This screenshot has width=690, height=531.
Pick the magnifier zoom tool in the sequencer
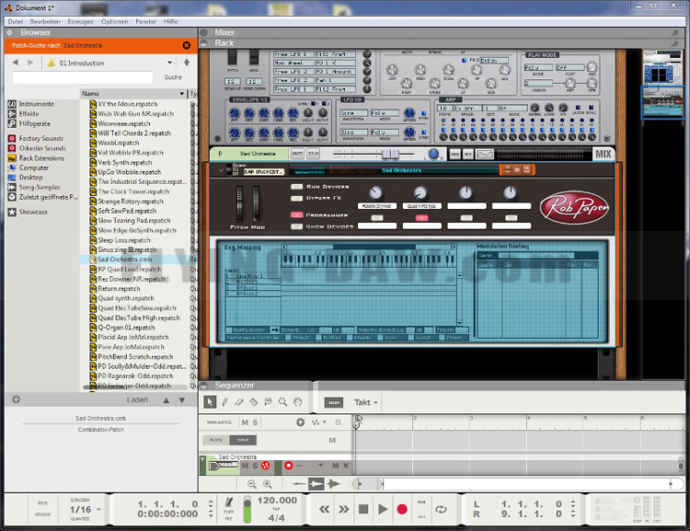point(283,402)
